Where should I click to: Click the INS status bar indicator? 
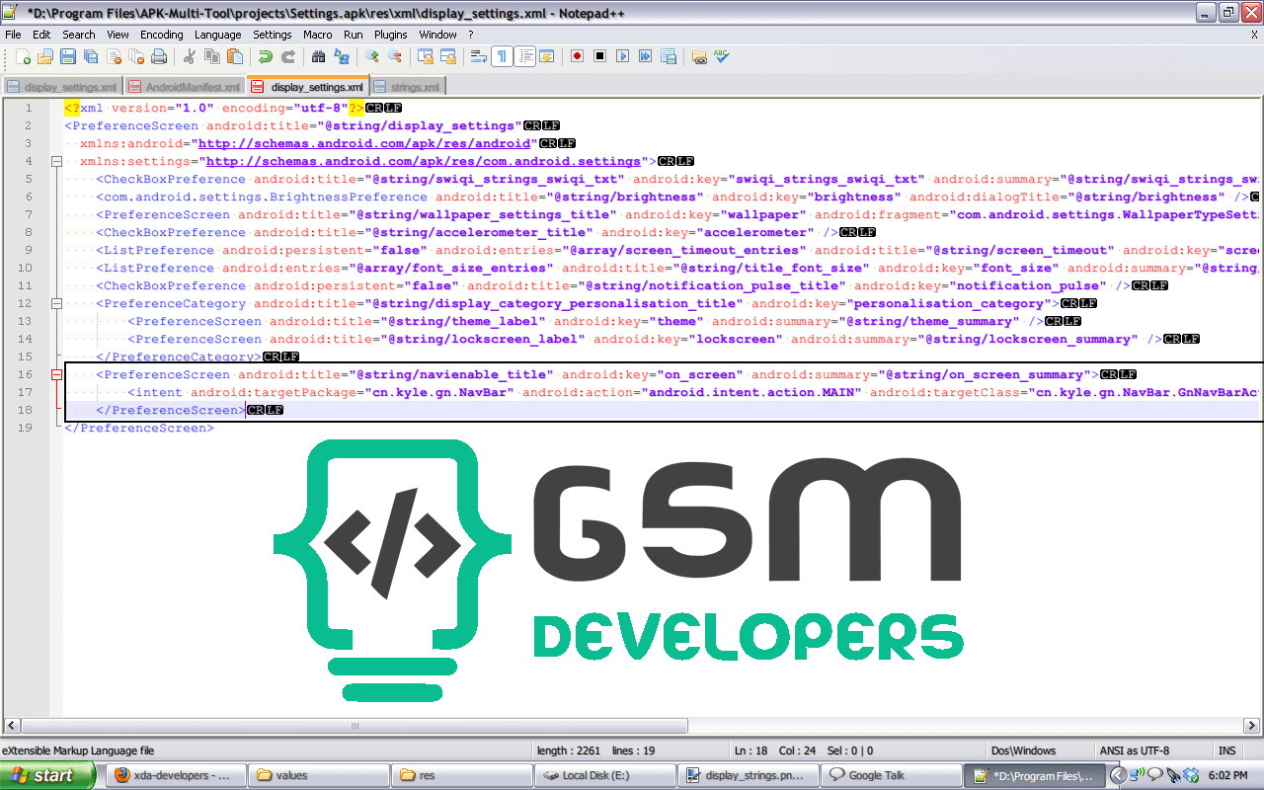(x=1226, y=750)
